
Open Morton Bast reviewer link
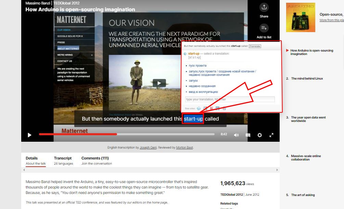pyautogui.click(x=184, y=148)
